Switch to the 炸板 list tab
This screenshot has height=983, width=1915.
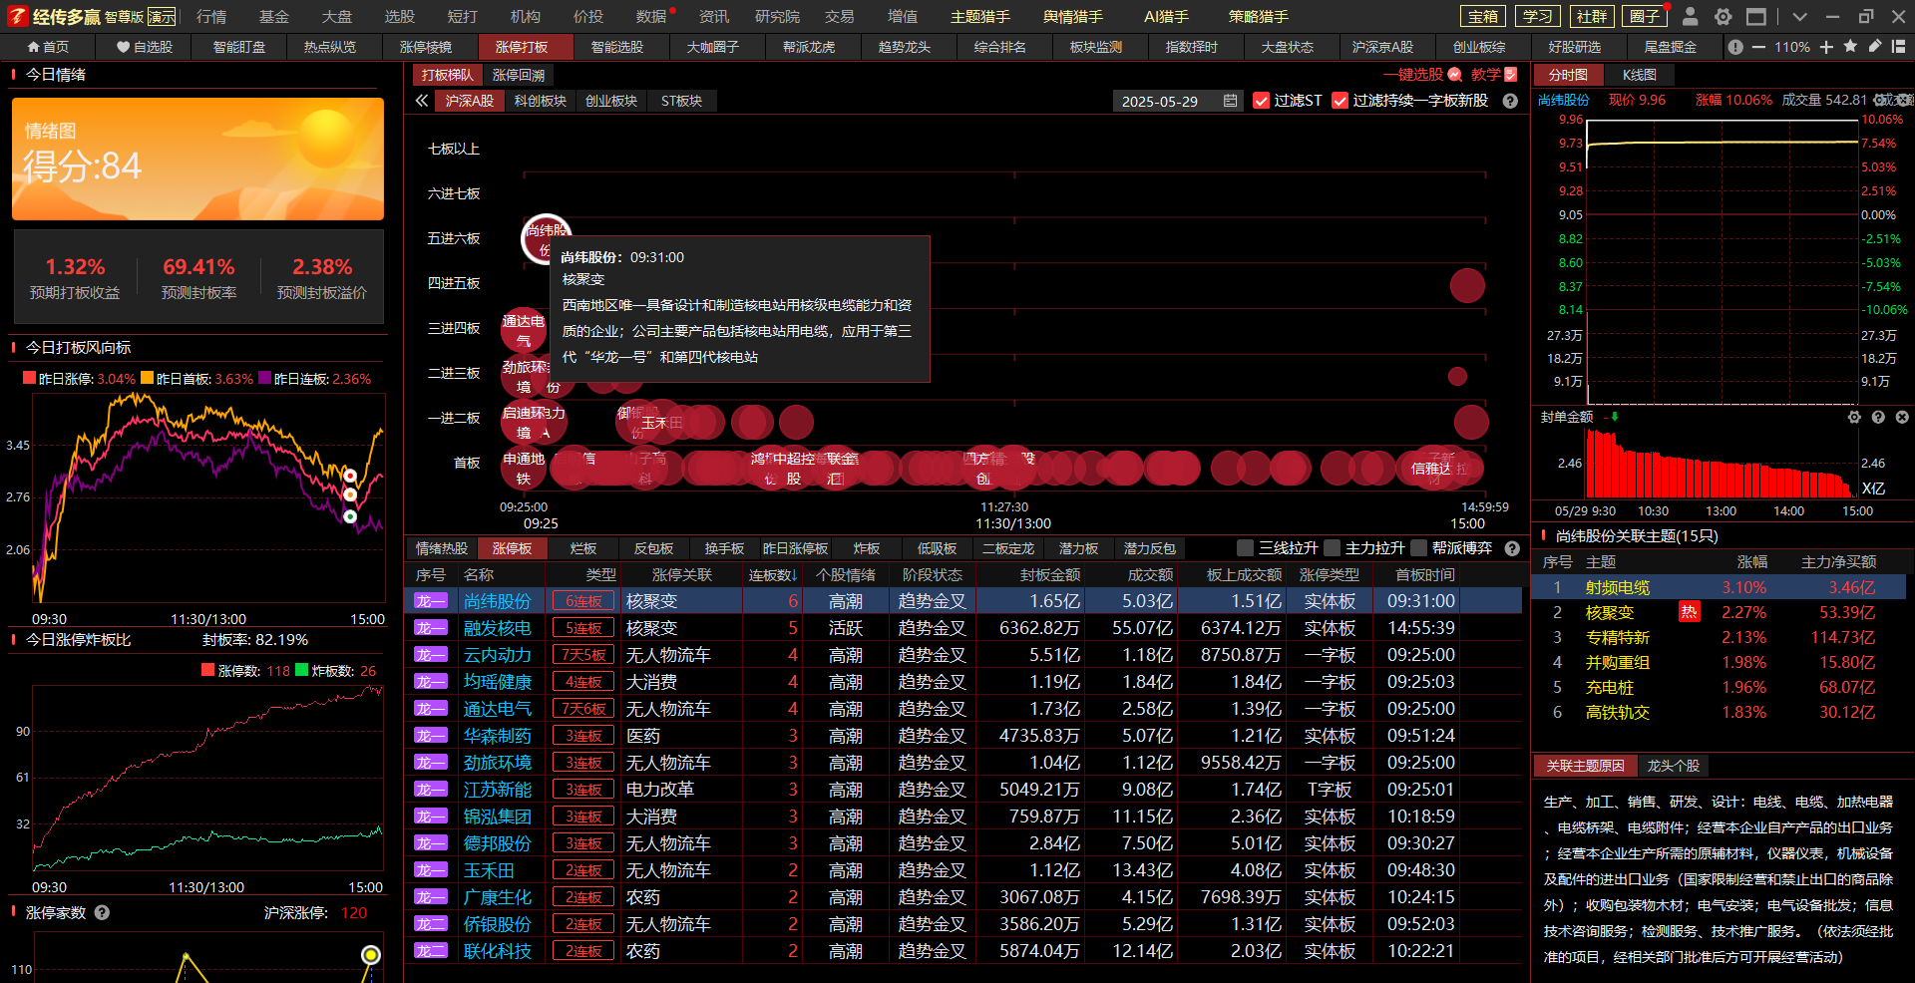tap(866, 548)
